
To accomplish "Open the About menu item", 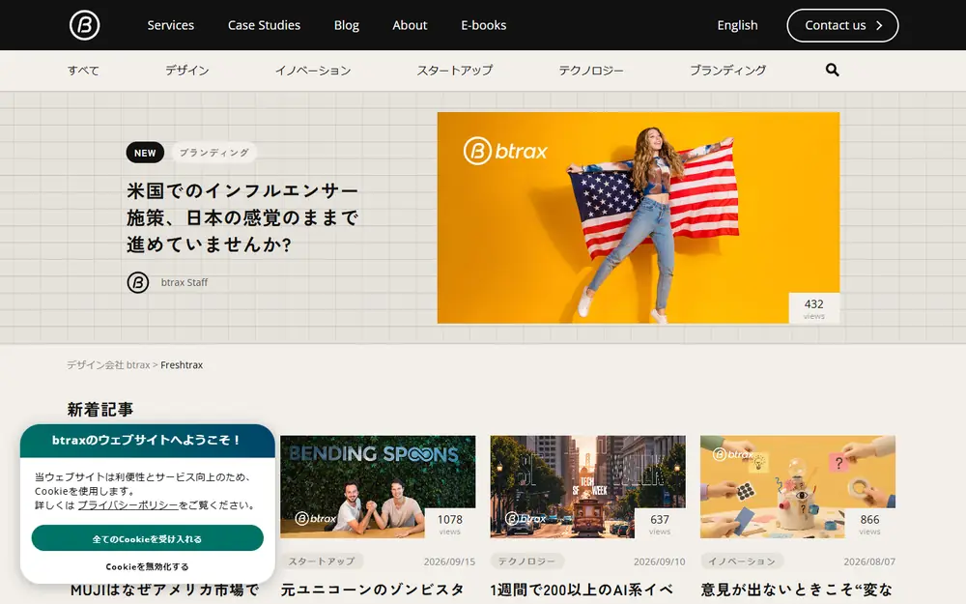I will pos(410,25).
